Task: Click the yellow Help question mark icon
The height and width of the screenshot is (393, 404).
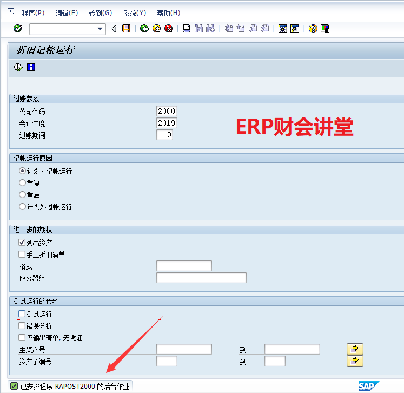Action: [313, 29]
